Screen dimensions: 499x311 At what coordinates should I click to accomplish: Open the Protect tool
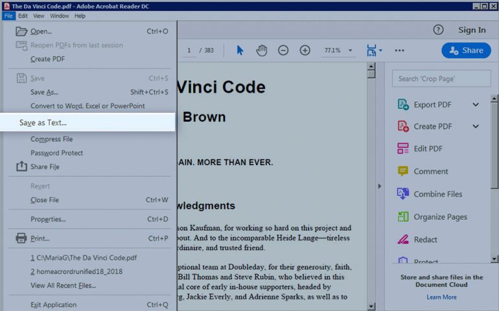[426, 260]
